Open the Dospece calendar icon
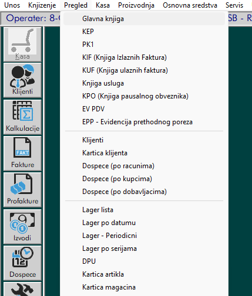Image resolution: width=252 pixels, height=296 pixels. [x=22, y=263]
